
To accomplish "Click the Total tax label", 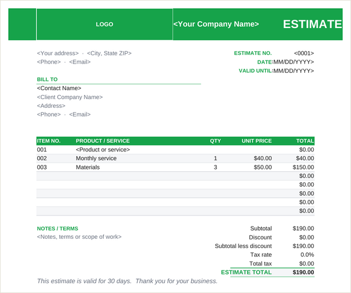I will coord(261,264).
